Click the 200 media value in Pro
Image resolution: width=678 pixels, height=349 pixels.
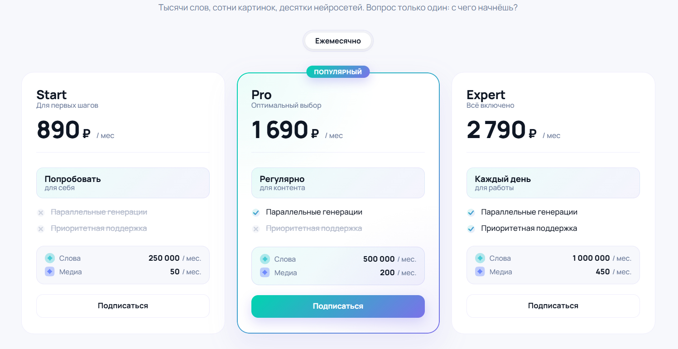coord(387,273)
